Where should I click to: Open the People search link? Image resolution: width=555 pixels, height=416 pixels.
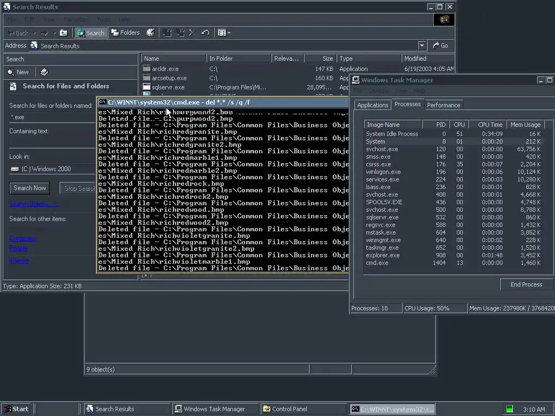[18, 248]
